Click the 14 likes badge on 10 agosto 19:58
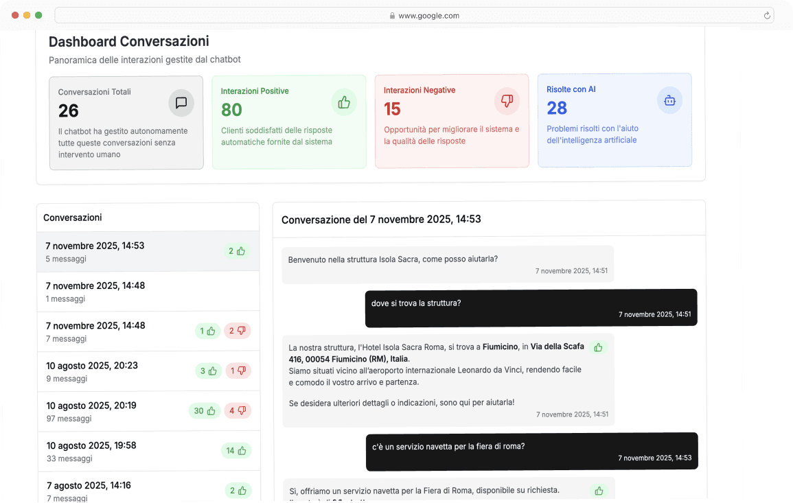Screen dimensions: 793x503 (x=236, y=450)
